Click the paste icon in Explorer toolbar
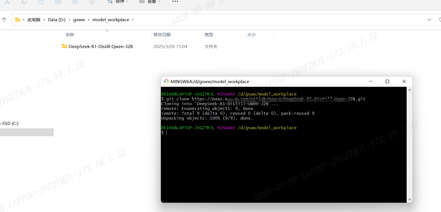 (41, 2)
